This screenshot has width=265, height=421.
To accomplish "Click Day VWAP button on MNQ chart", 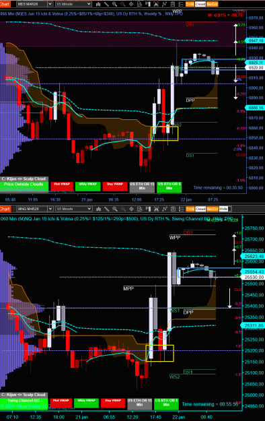I will coord(113,403).
